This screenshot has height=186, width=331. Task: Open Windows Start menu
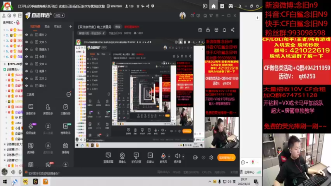click(5, 181)
